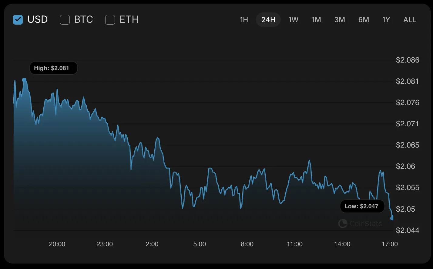Select the chart's final low data point
Image resolution: width=433 pixels, height=269 pixels.
[x=392, y=218]
